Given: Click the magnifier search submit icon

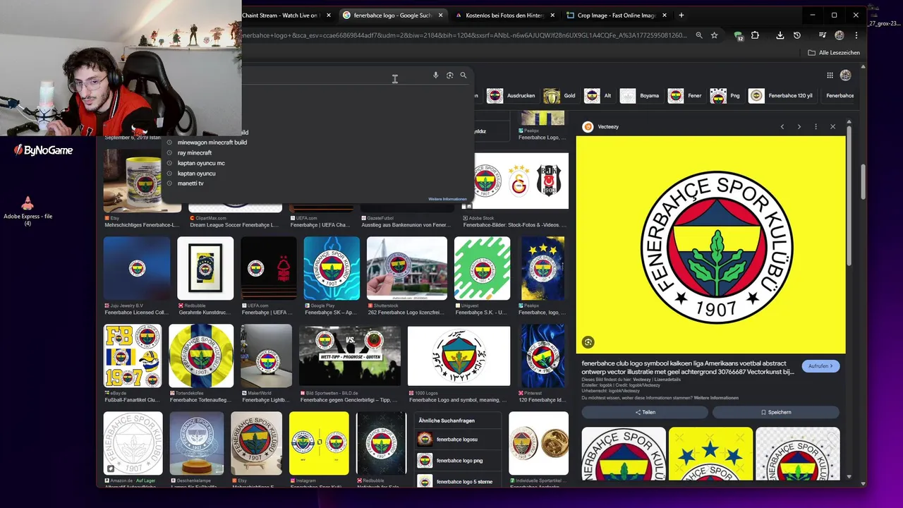Looking at the screenshot, I should click(463, 75).
